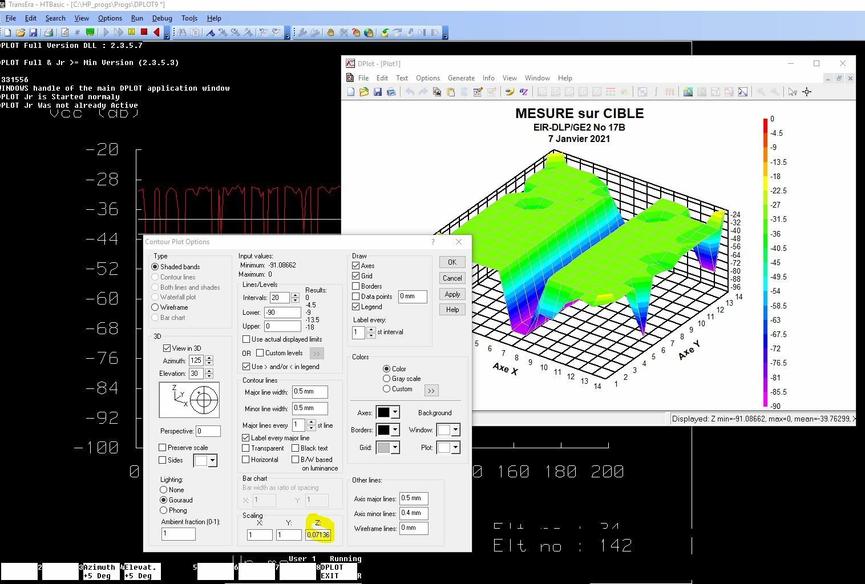
Task: Enable the Borders checkbox under Draw
Action: point(356,286)
